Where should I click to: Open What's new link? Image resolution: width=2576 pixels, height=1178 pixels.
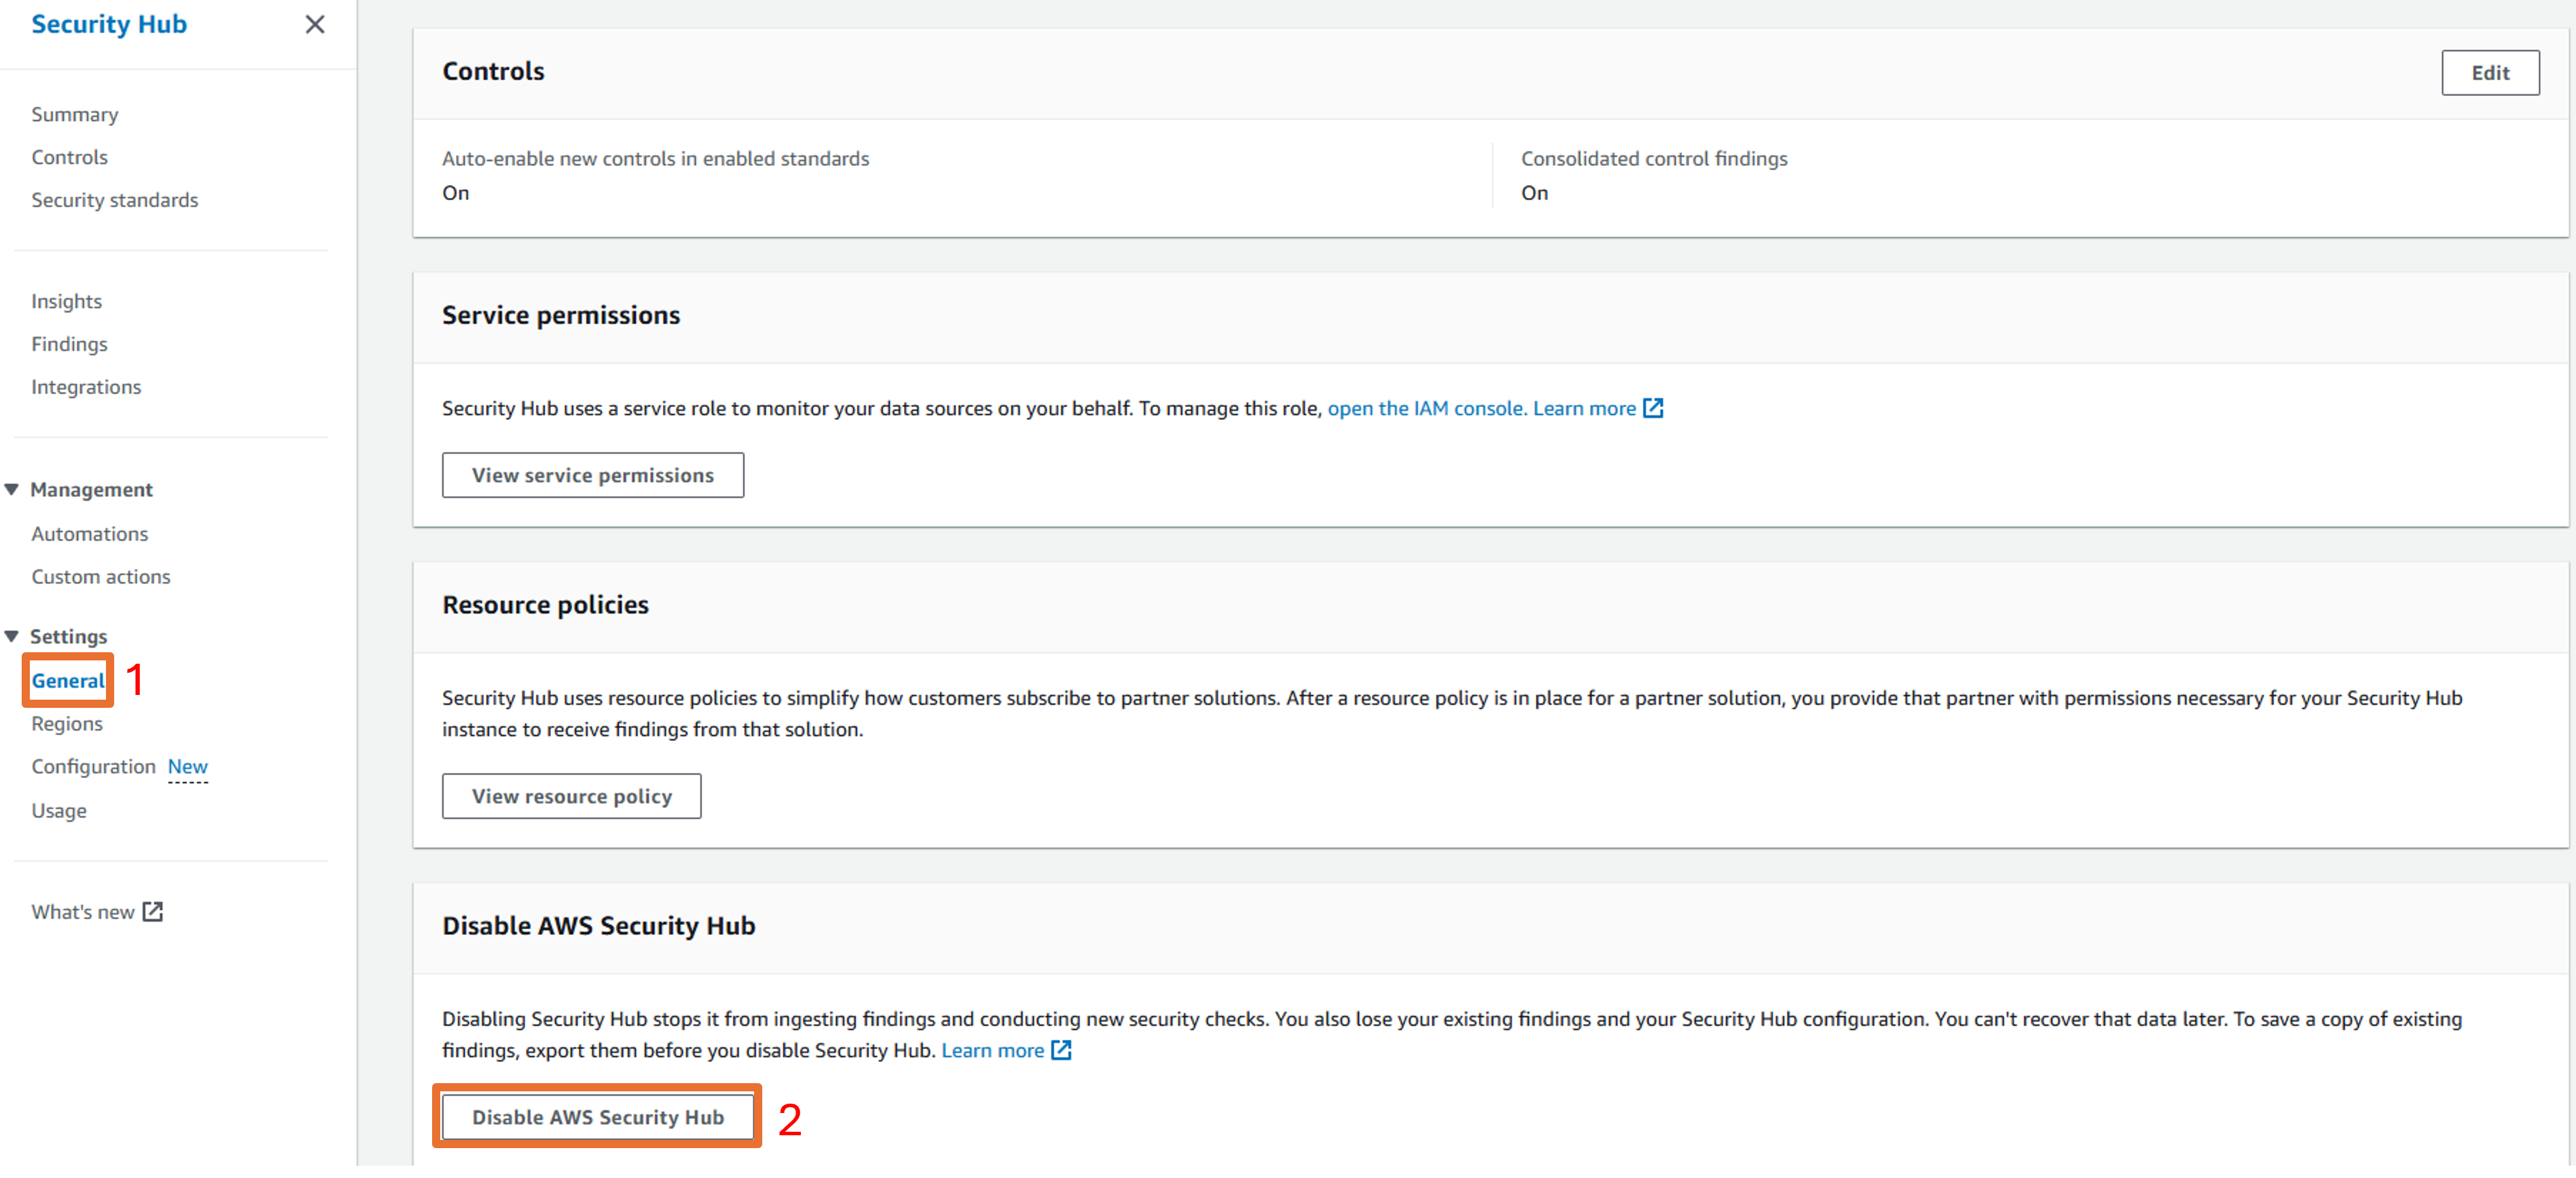(x=83, y=912)
